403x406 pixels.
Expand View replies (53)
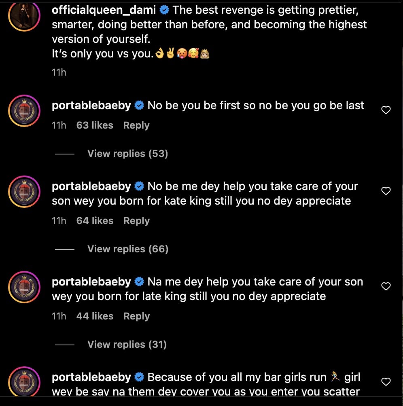point(127,154)
